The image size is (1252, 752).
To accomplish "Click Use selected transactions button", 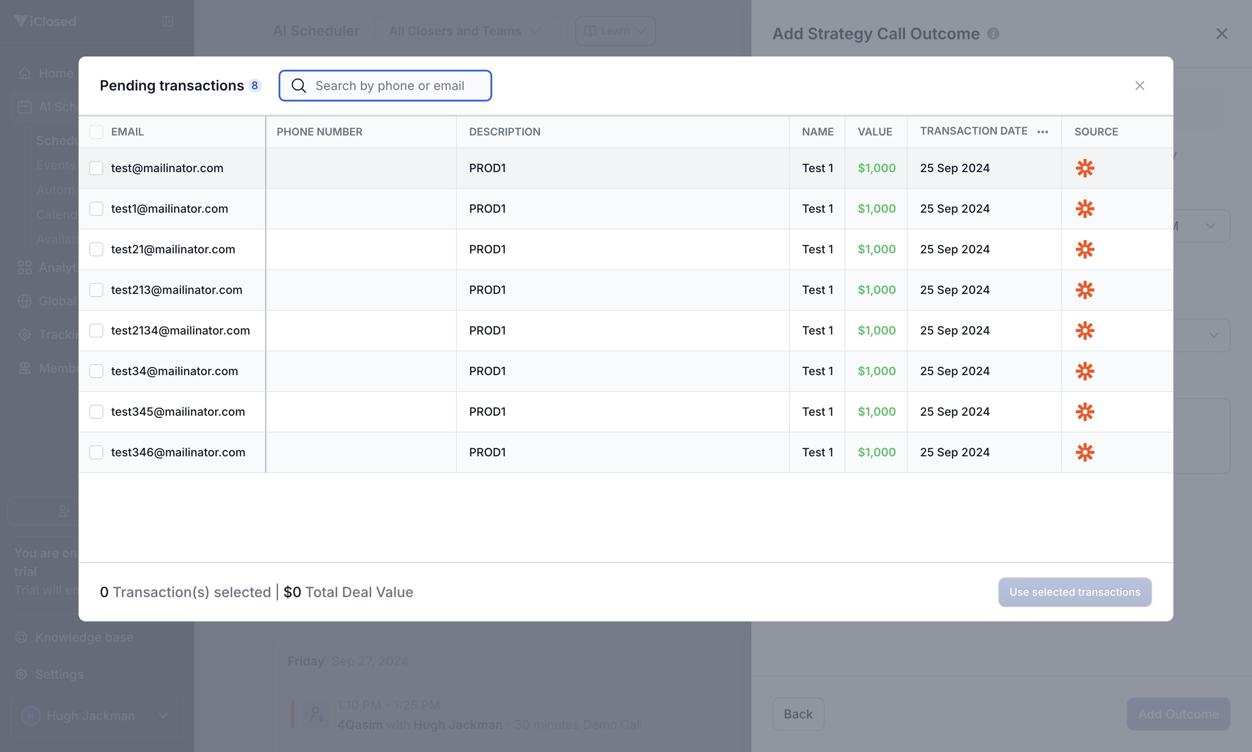I will pyautogui.click(x=1075, y=592).
